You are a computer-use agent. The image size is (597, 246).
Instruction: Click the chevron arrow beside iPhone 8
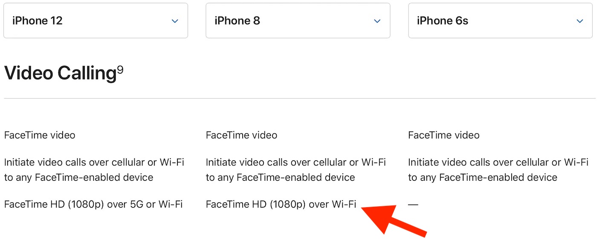point(377,21)
